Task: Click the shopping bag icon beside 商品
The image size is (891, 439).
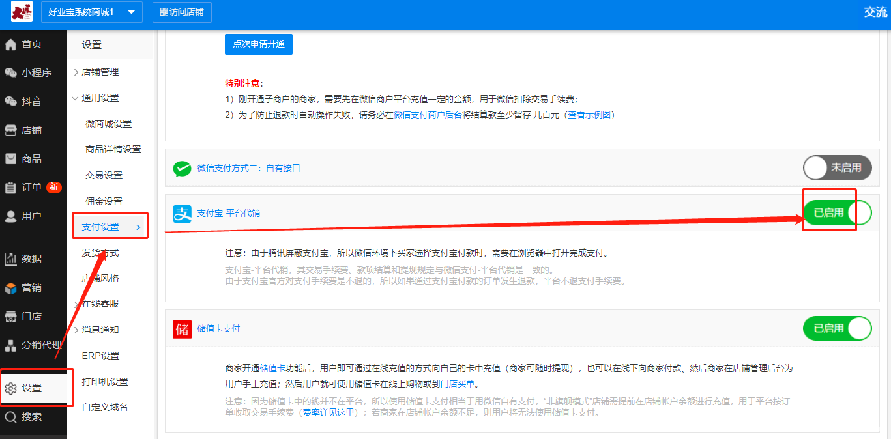Action: [x=10, y=159]
